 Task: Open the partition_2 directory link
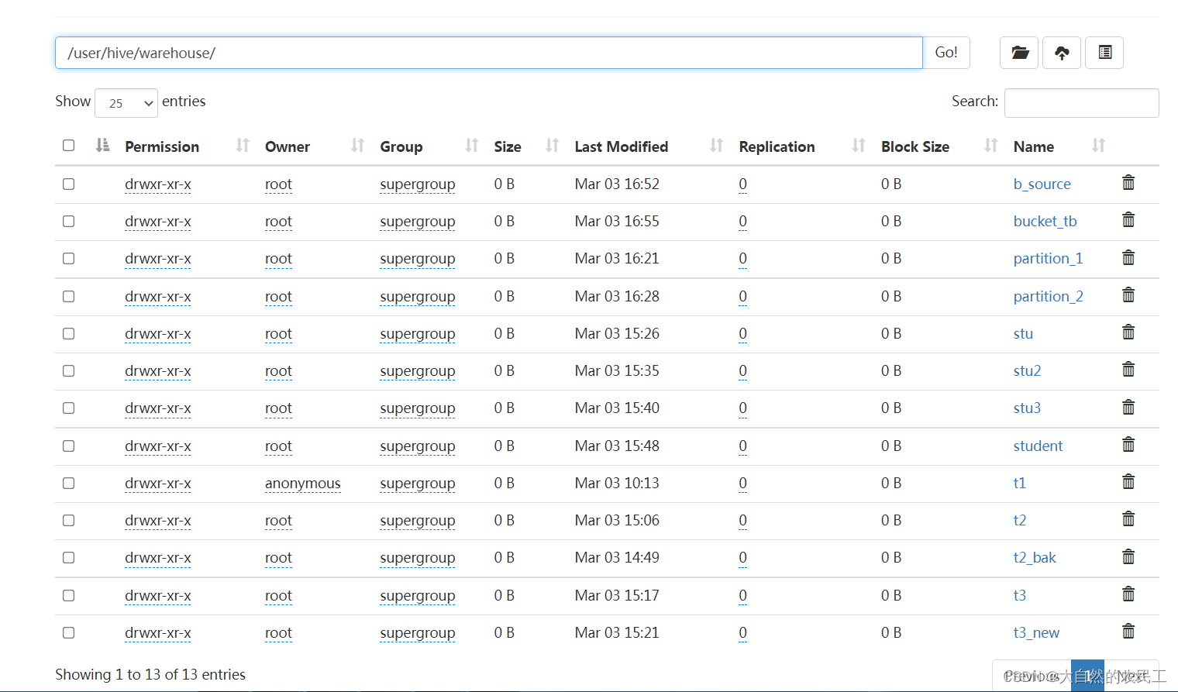pyautogui.click(x=1049, y=297)
